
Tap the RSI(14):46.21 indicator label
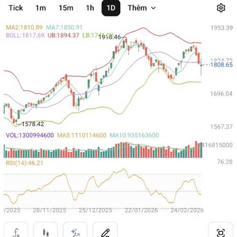click(24, 162)
